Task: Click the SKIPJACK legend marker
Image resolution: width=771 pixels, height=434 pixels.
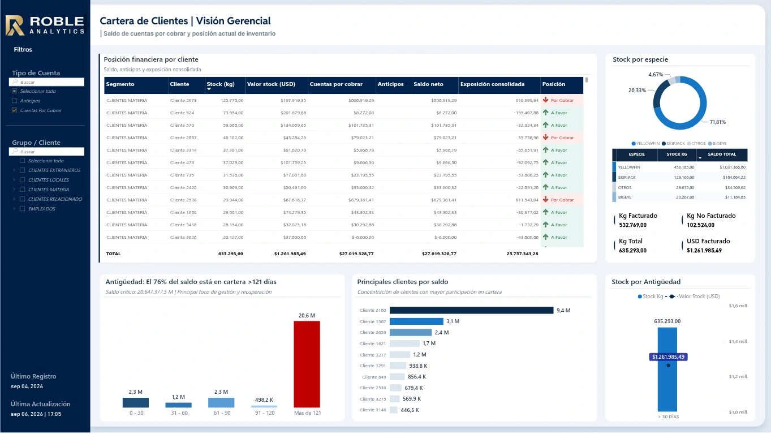Action: pos(664,144)
